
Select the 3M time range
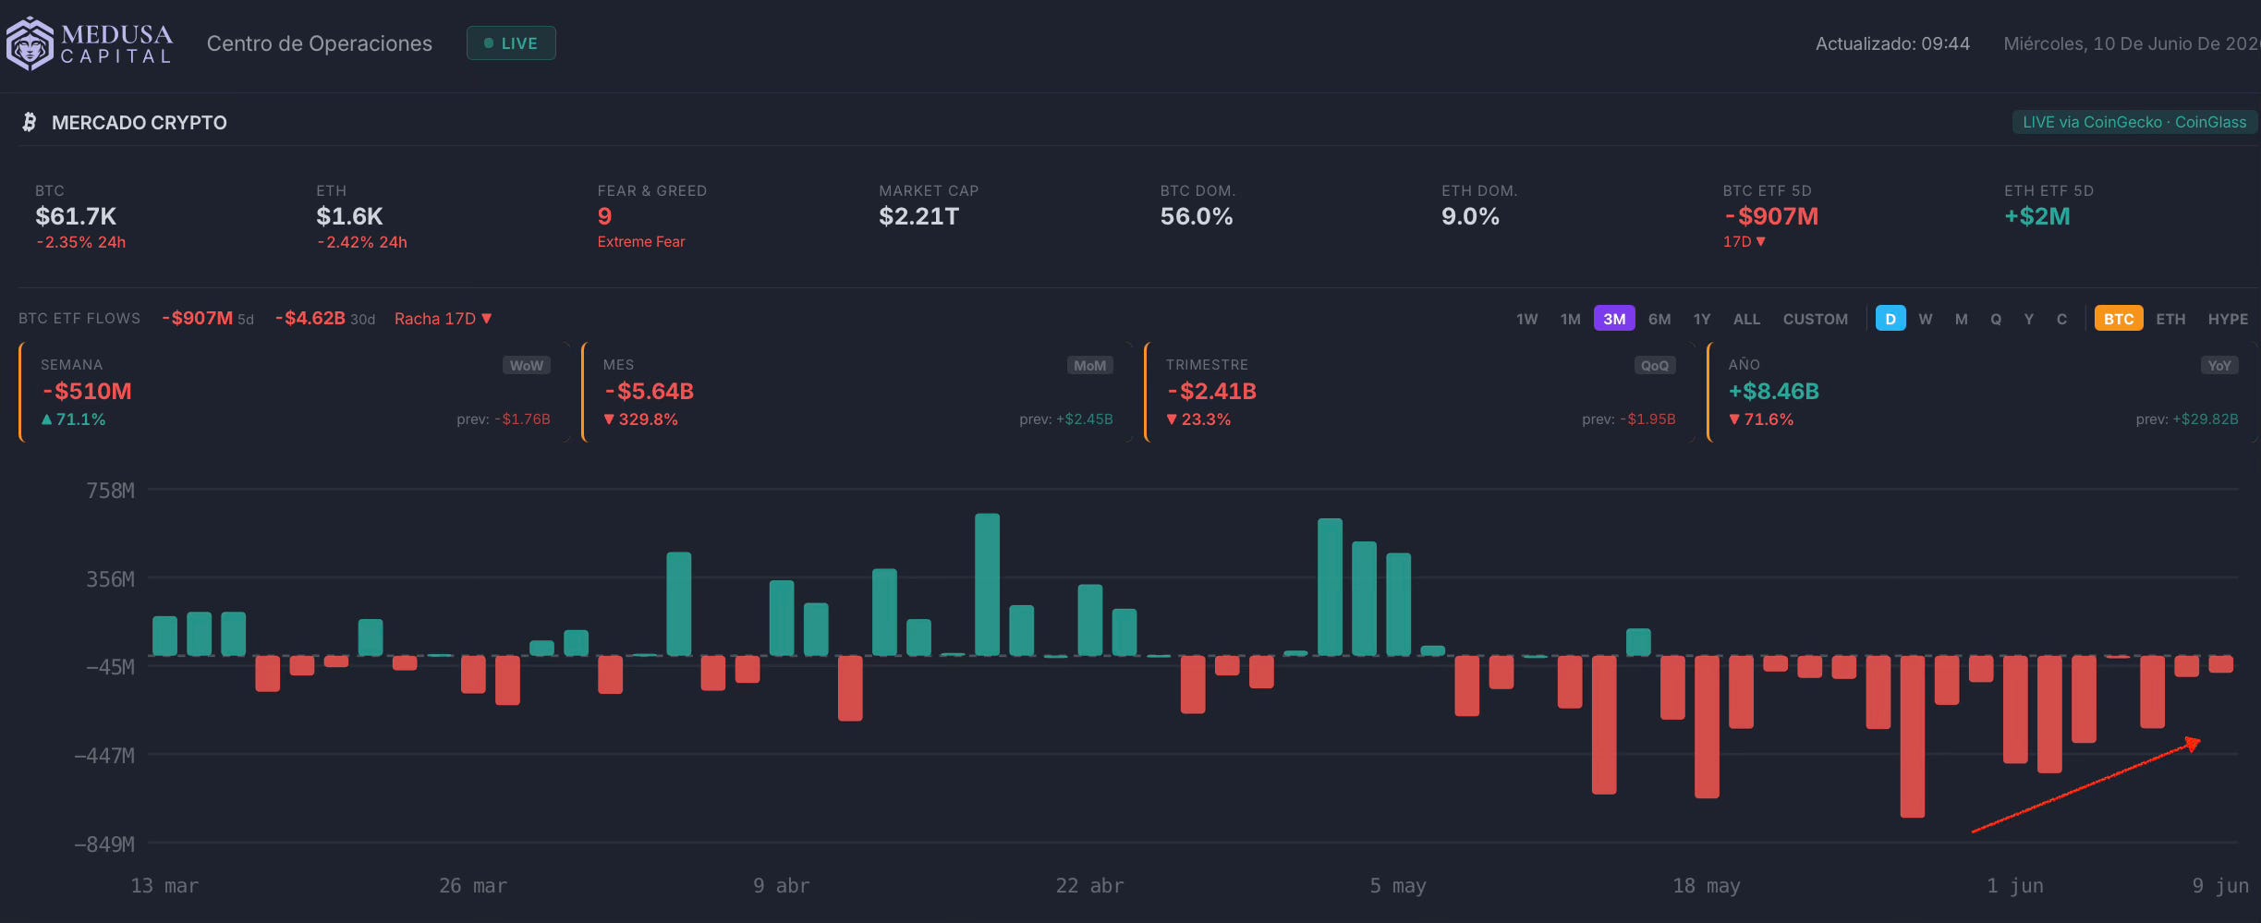click(x=1614, y=319)
